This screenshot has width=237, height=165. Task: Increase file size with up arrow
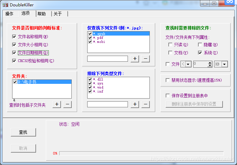(x=210, y=63)
